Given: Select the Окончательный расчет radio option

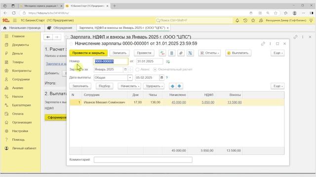Looking at the screenshot, I should point(155,69).
